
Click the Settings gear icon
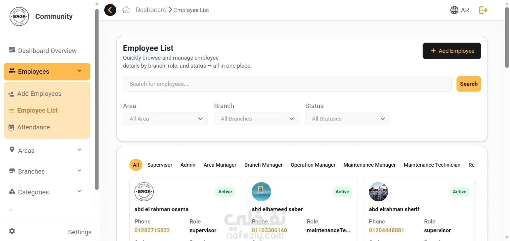pos(12,231)
